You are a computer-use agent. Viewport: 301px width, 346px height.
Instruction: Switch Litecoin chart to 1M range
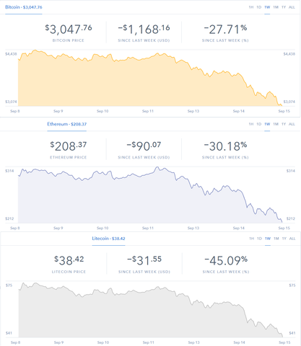[276, 239]
